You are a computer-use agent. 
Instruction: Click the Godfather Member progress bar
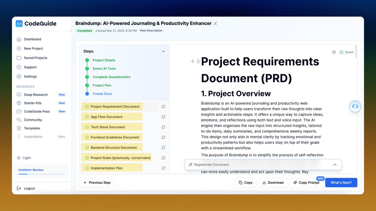(42, 174)
